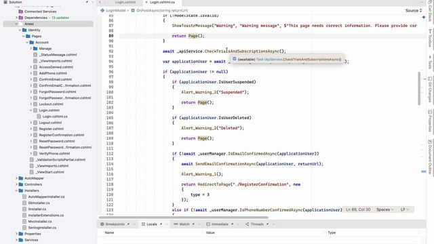Open the Spaces indentation dropdown

(x=384, y=209)
